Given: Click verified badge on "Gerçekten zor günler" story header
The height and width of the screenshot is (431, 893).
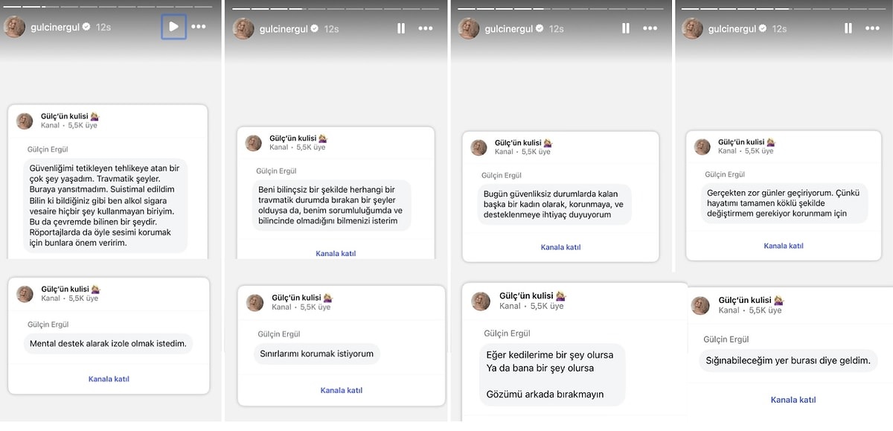Looking at the screenshot, I should (761, 28).
